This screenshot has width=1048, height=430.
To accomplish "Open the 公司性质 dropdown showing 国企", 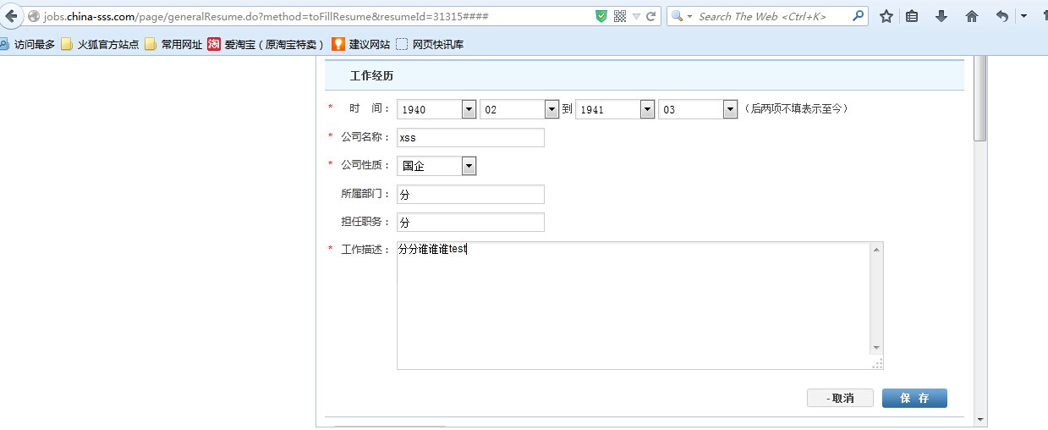I will coord(436,166).
